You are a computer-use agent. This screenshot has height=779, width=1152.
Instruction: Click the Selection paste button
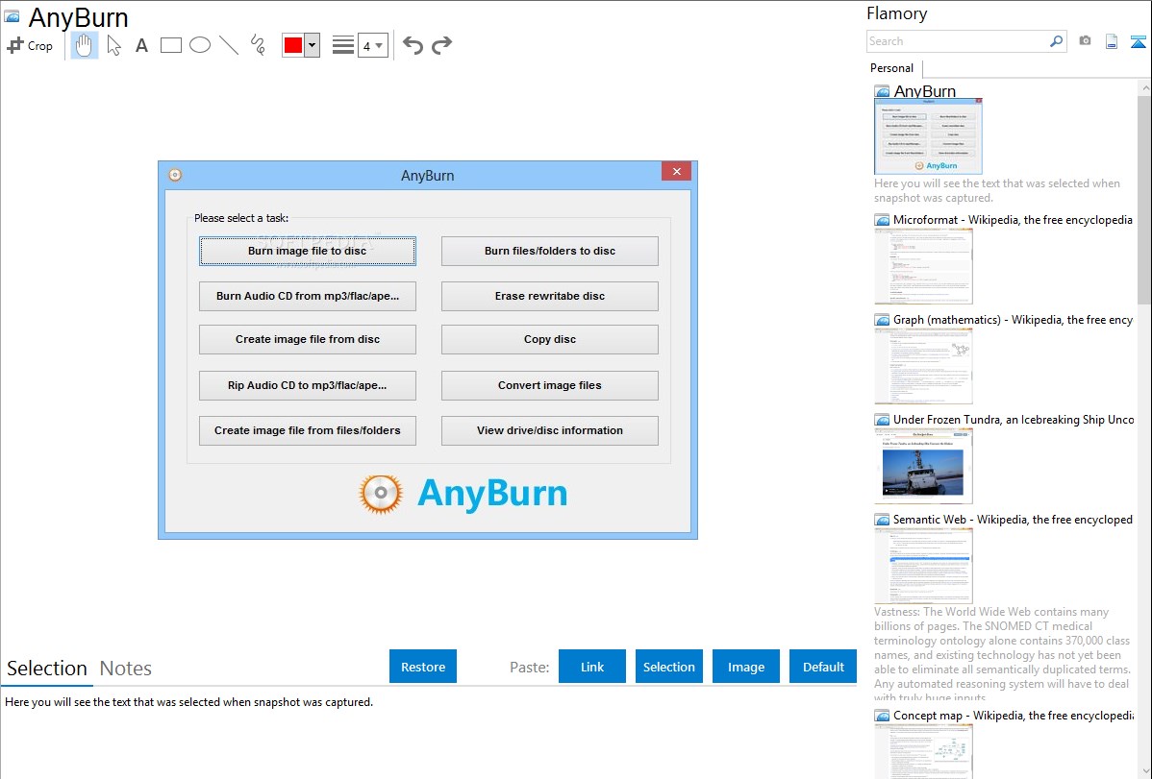669,667
